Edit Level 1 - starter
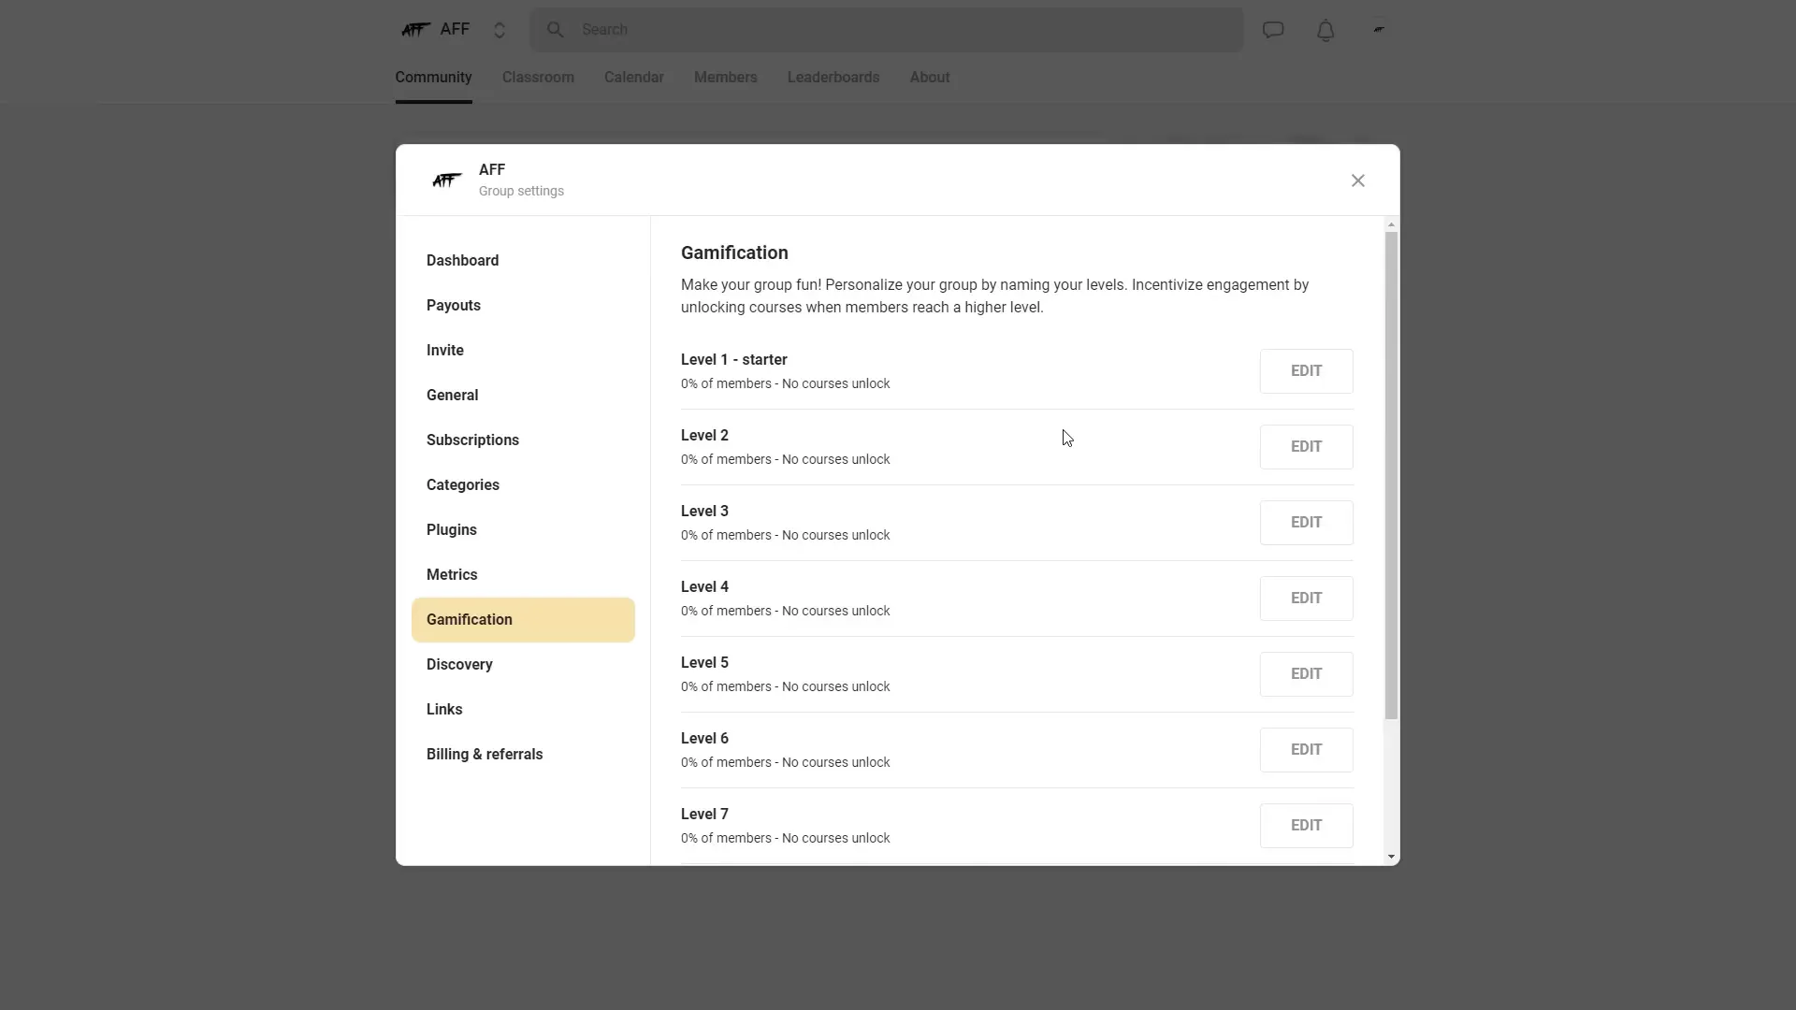 tap(1306, 371)
